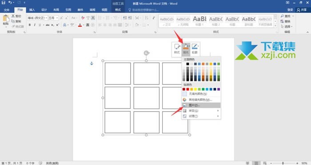This screenshot has height=165, width=311.
Task: Click the Multilevel List icon
Action: [116, 18]
